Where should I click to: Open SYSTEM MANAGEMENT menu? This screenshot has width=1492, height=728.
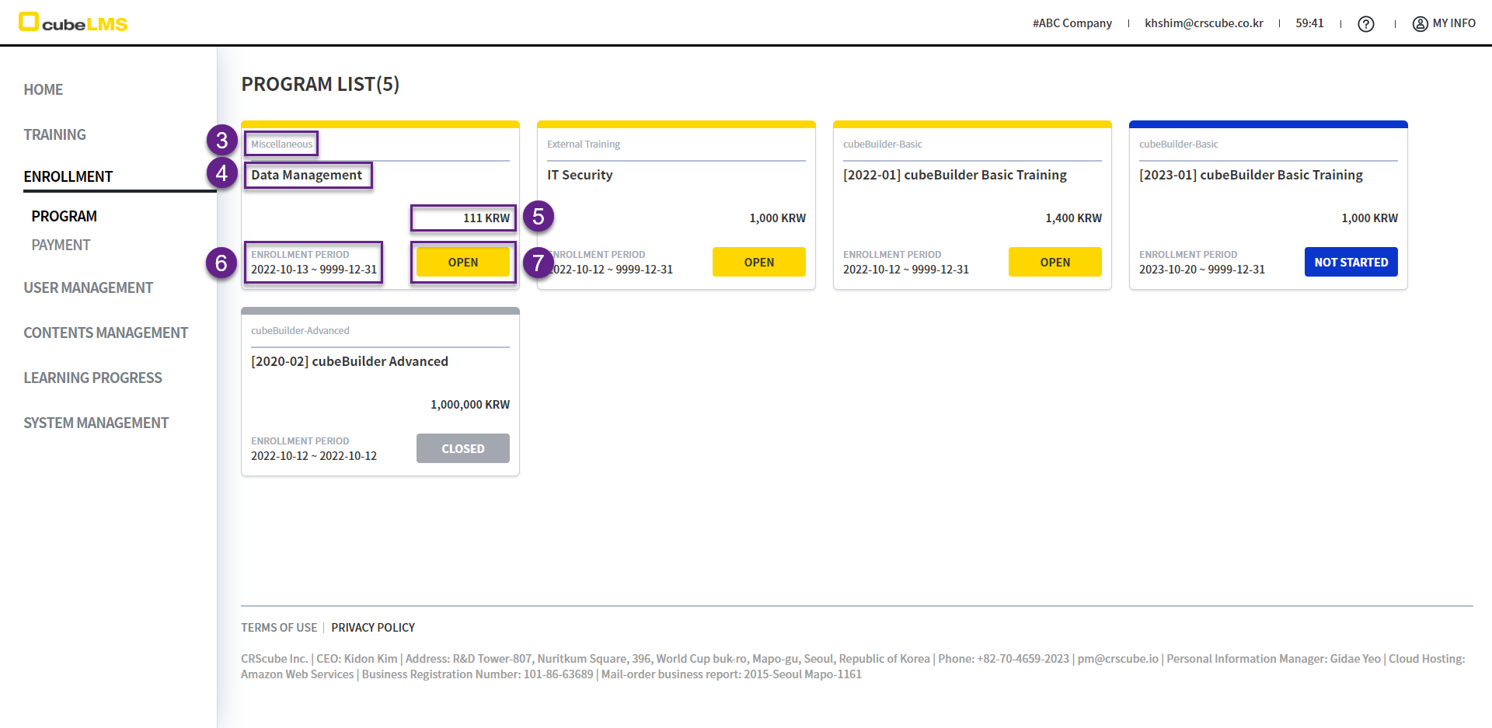pyautogui.click(x=96, y=423)
